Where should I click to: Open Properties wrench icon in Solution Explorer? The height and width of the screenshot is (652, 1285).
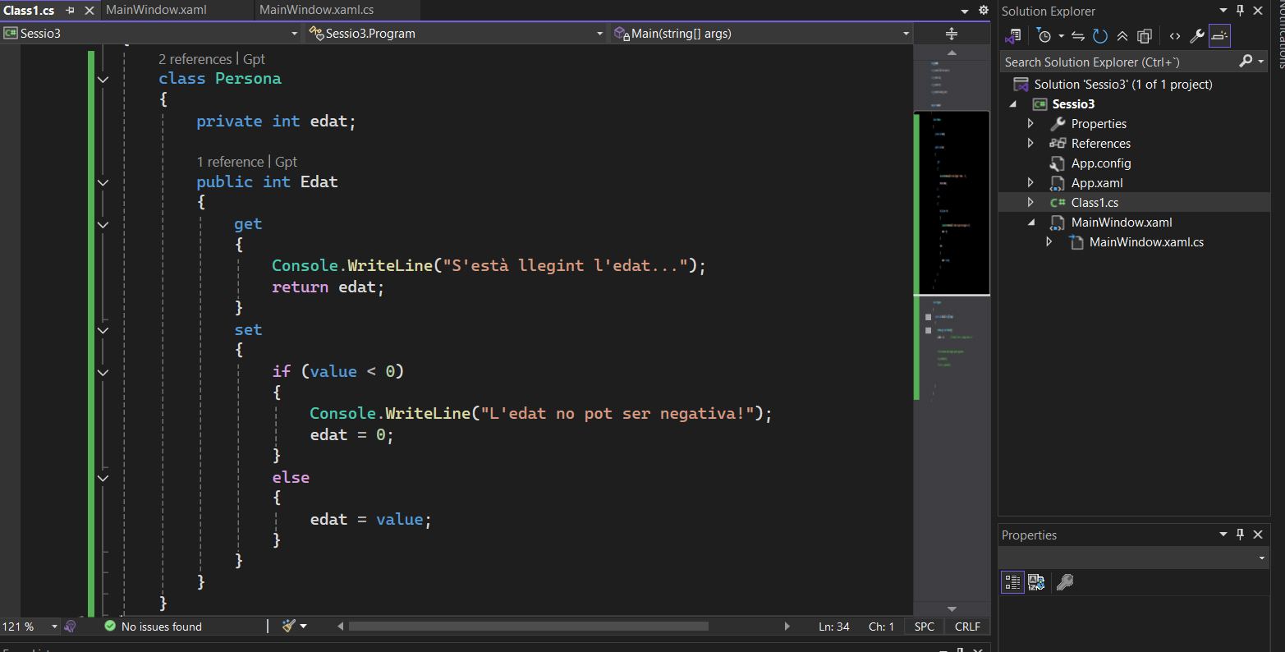click(1197, 36)
